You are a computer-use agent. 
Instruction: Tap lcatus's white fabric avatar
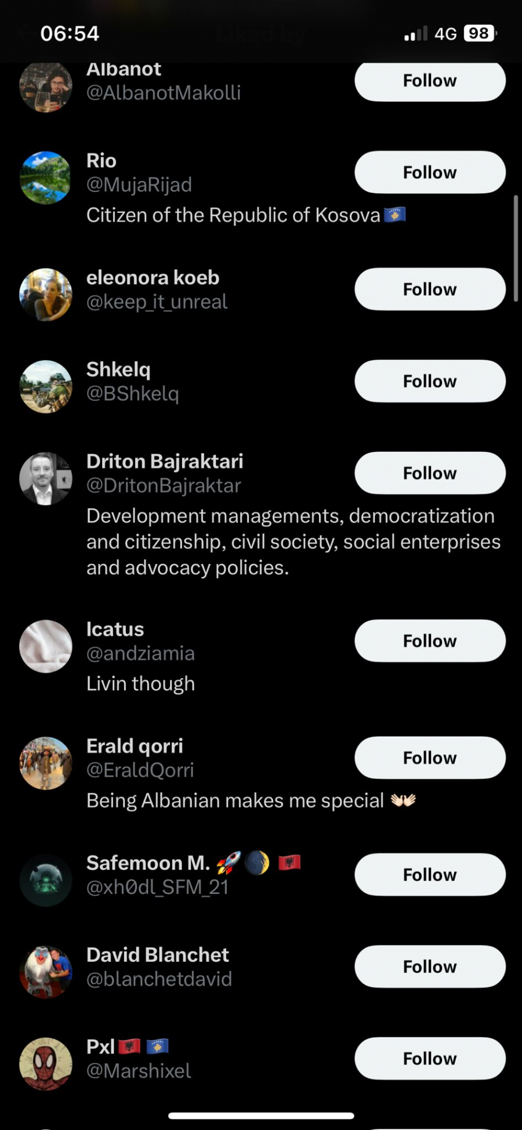click(x=46, y=646)
